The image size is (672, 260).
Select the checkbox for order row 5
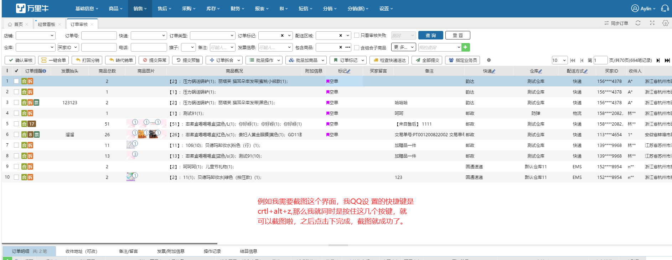[16, 124]
